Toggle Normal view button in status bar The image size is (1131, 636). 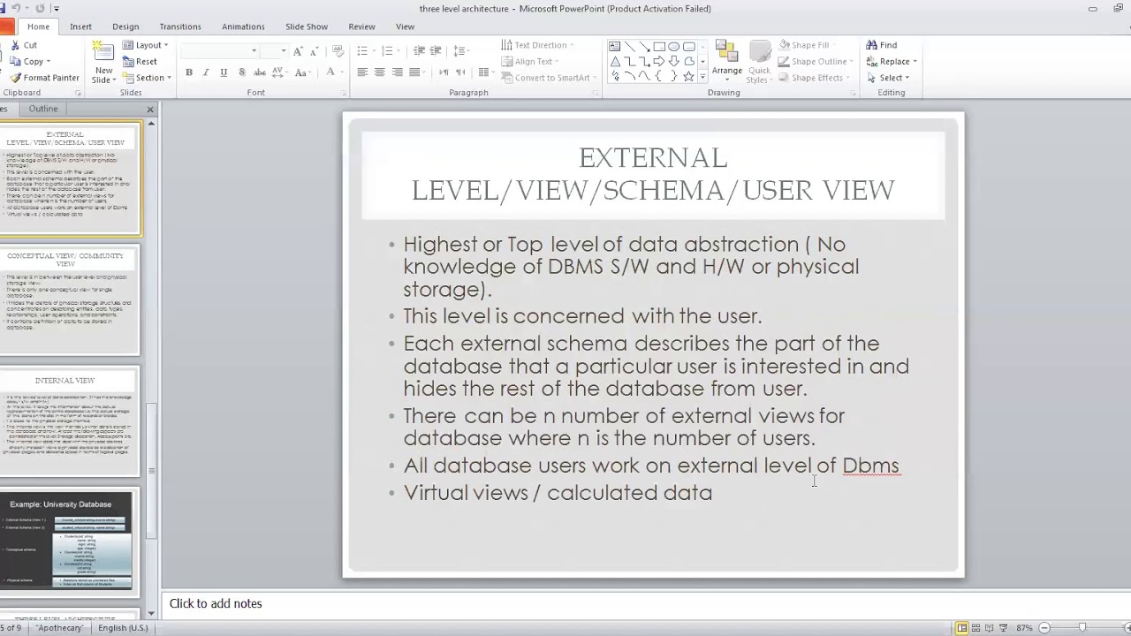coord(962,628)
